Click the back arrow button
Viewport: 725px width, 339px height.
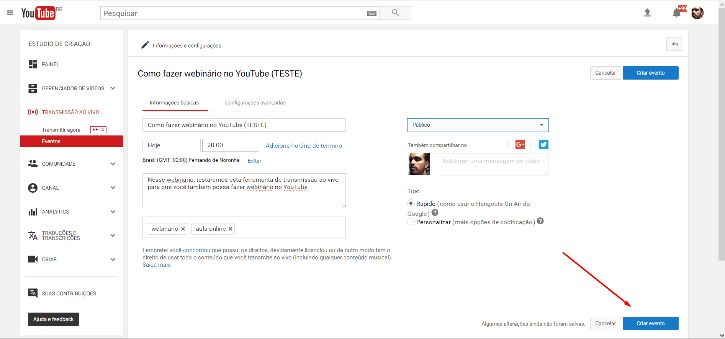point(675,44)
